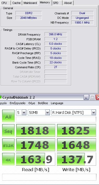Click the Unganged DC Mode value

82,18
